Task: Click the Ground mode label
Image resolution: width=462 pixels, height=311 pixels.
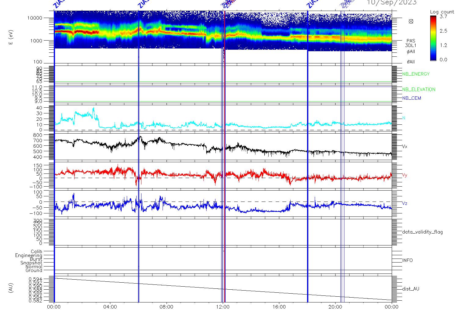Action: (34, 270)
